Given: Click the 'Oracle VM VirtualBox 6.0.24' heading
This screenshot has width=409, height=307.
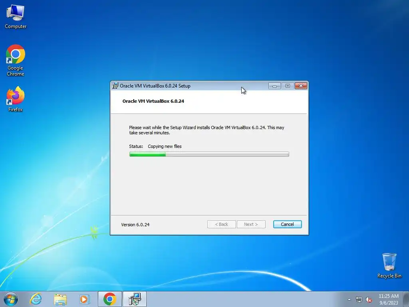Looking at the screenshot, I should point(153,101).
